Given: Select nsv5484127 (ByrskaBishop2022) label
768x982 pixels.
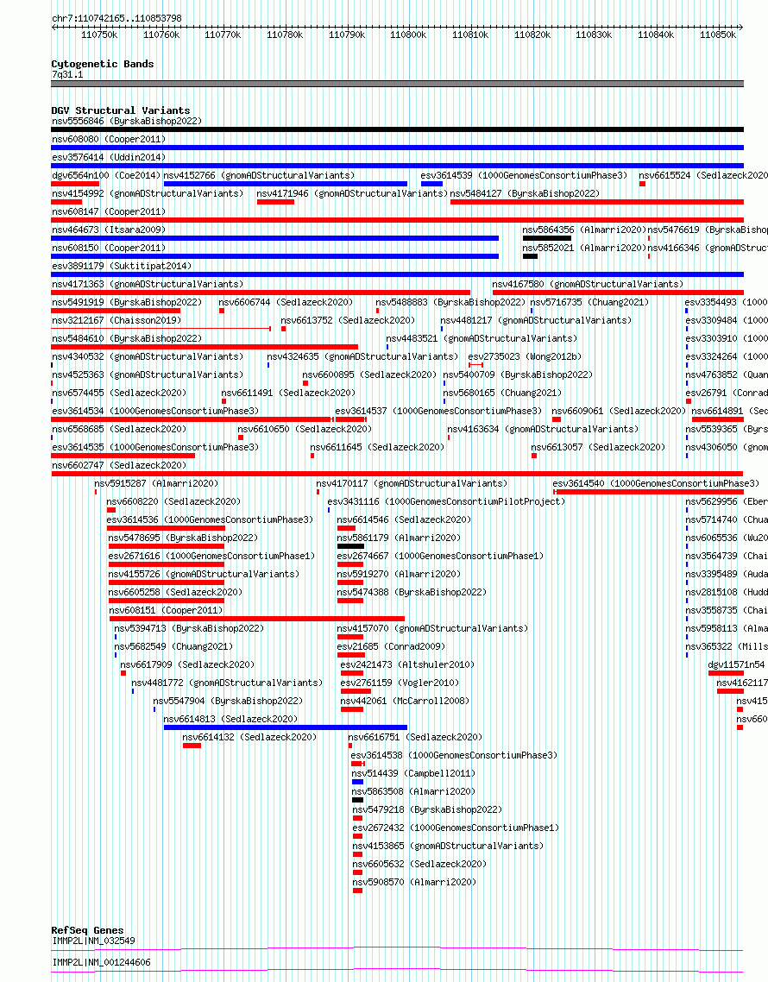Looking at the screenshot, I should (x=525, y=193).
